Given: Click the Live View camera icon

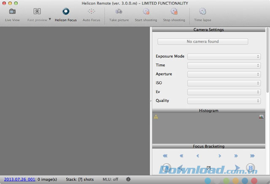Looking at the screenshot, I should tap(12, 11).
